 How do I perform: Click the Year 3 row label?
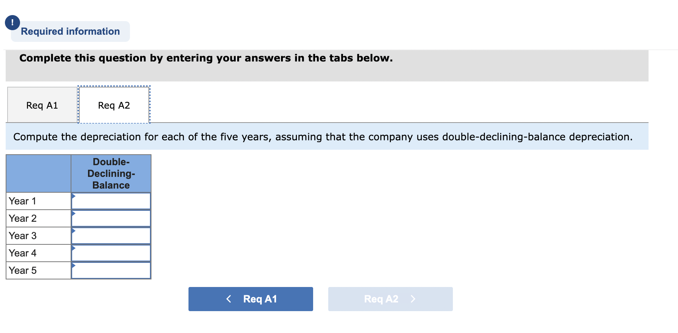pyautogui.click(x=23, y=235)
